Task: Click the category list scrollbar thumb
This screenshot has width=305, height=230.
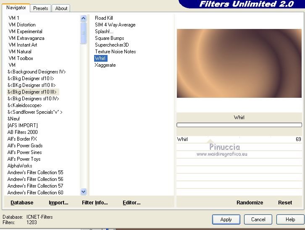Action: point(84,33)
